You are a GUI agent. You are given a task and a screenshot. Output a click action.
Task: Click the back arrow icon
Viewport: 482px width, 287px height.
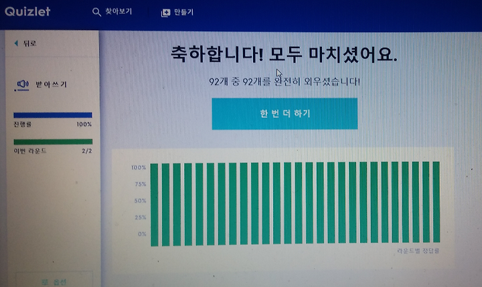tap(16, 43)
